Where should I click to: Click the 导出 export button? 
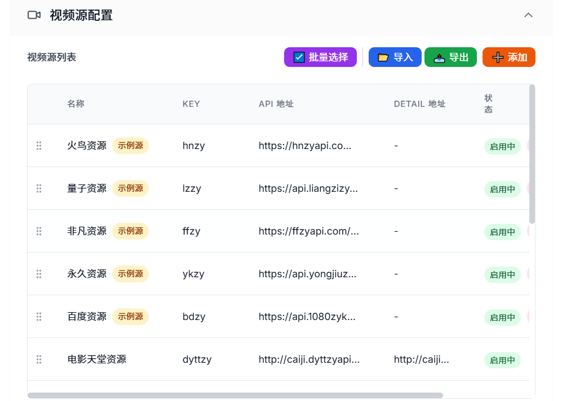450,57
